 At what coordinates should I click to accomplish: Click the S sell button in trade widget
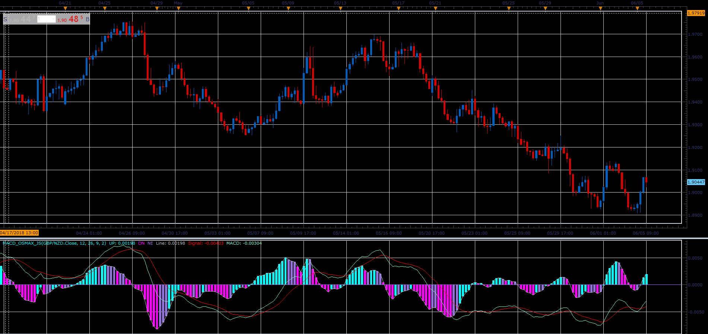5,19
